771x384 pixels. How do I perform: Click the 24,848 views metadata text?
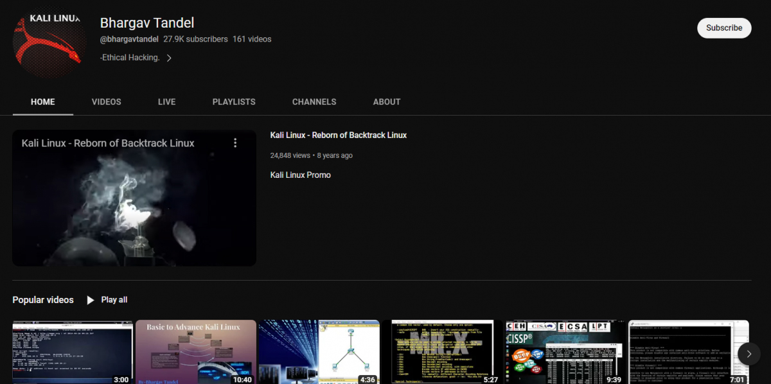[290, 155]
